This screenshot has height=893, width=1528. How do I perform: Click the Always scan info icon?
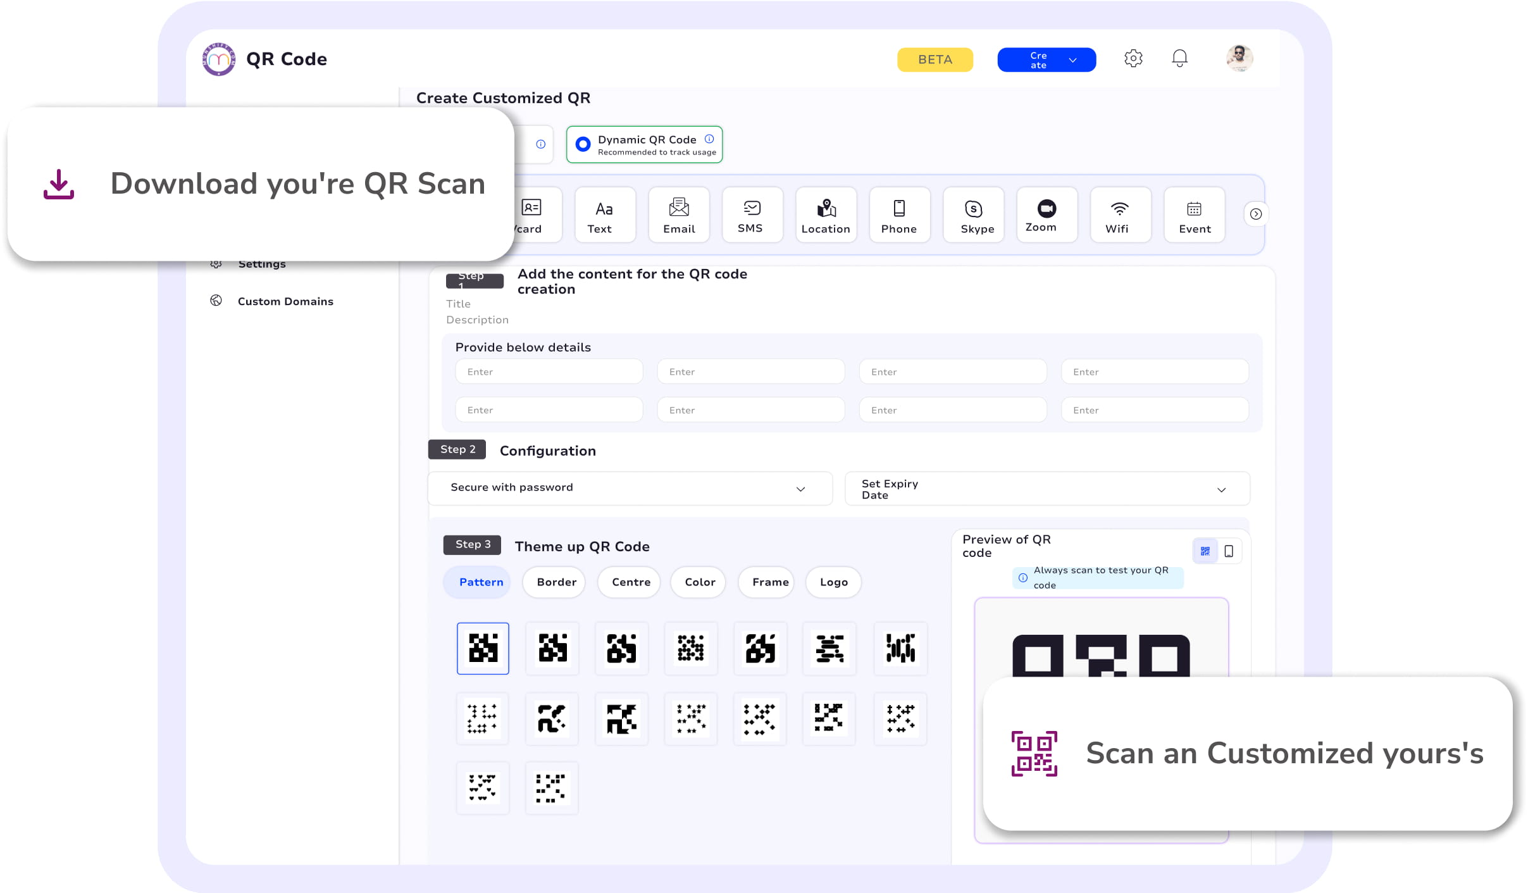pos(1022,578)
